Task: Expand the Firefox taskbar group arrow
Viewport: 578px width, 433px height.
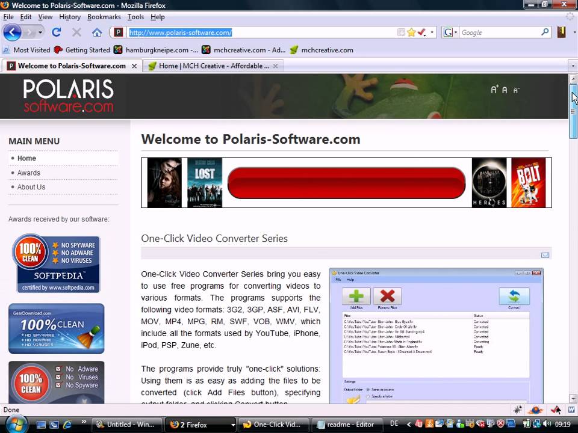Action: [x=233, y=425]
